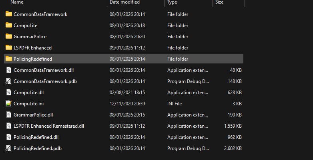Click the 2.602 KB size cell
The height and width of the screenshot is (160, 313).
(233, 148)
